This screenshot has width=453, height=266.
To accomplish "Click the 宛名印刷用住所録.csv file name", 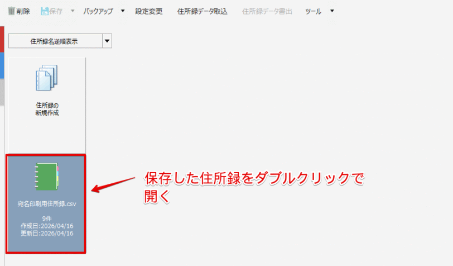I will pyautogui.click(x=47, y=204).
